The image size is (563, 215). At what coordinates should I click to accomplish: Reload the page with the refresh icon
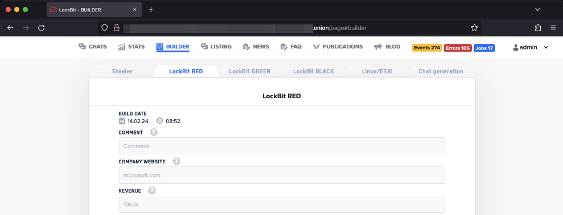42,28
